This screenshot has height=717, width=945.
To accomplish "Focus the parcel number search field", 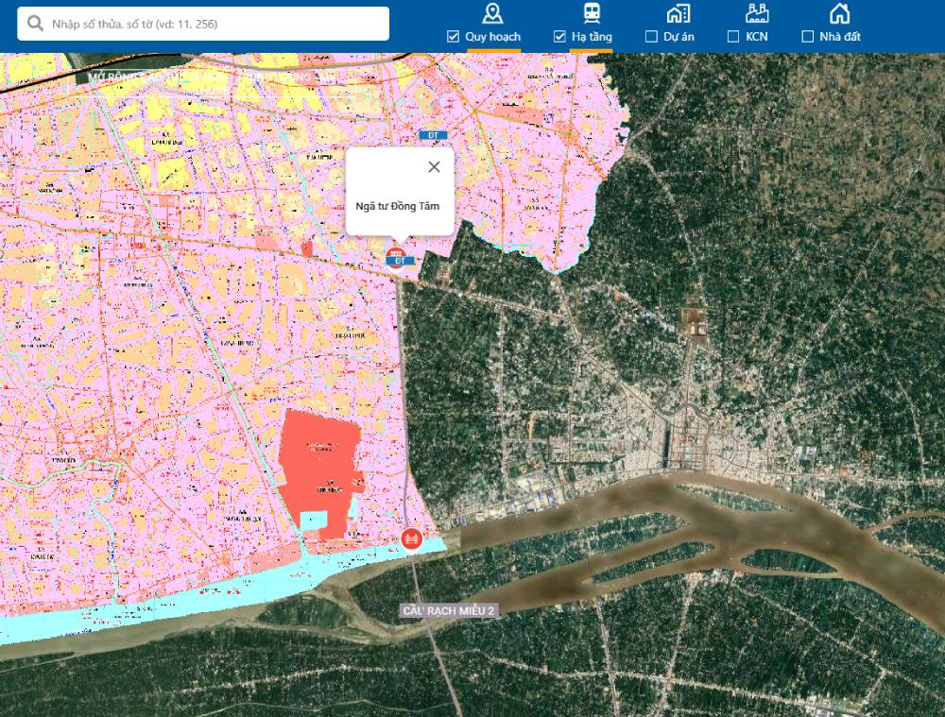I will point(213,24).
